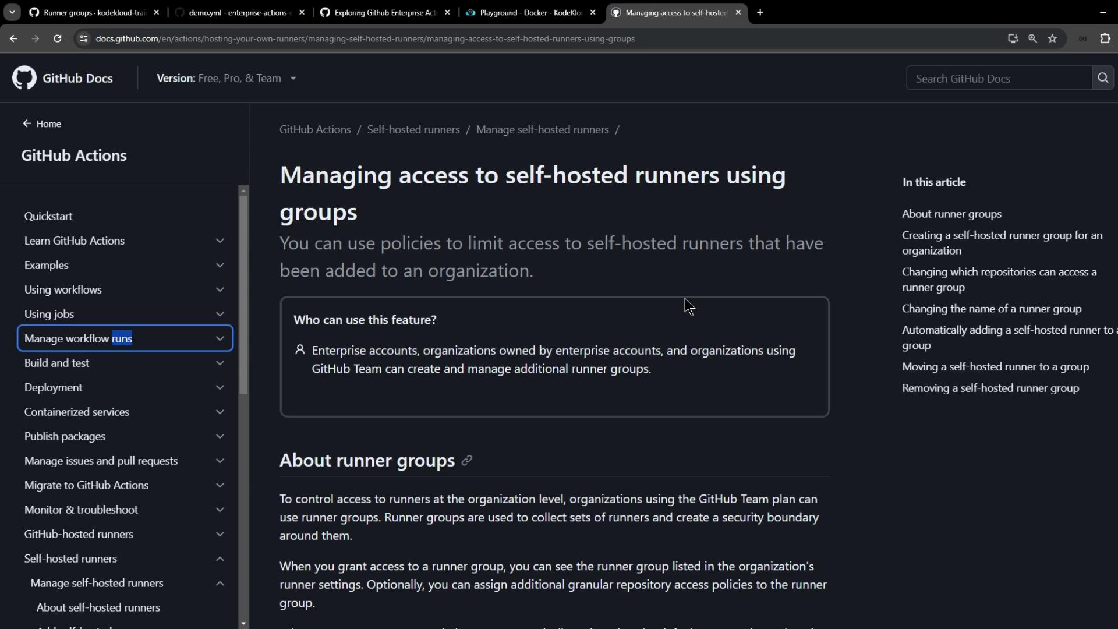
Task: Click the anchor link icon beside About runner groups
Action: coord(466,461)
